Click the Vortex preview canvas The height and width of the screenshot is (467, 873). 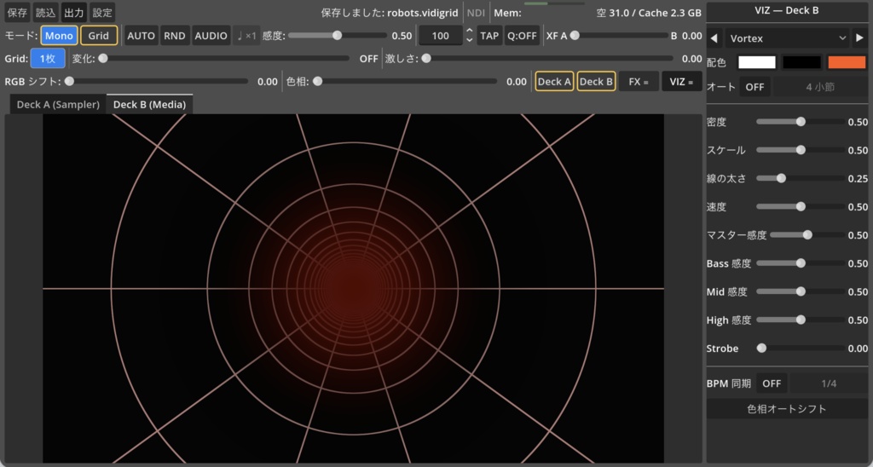[x=354, y=288]
